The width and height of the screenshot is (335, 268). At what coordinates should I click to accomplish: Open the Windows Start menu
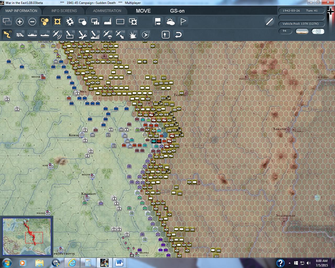coord(7,263)
